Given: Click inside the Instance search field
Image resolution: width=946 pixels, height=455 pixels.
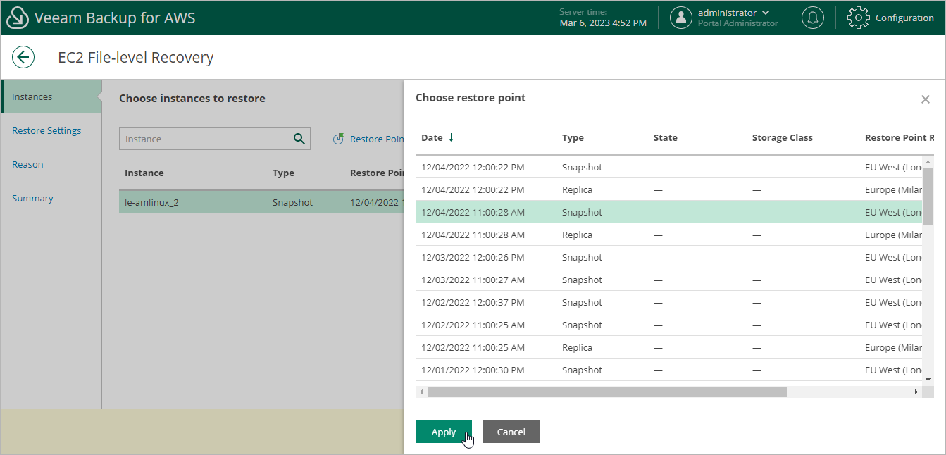Looking at the screenshot, I should (x=197, y=139).
